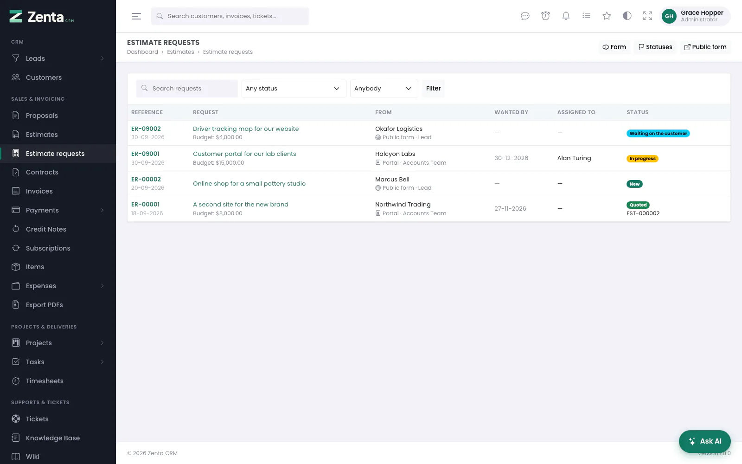Screen dimensions: 742x464
Task: Open Proposals in the sidebar
Action: [58, 116]
